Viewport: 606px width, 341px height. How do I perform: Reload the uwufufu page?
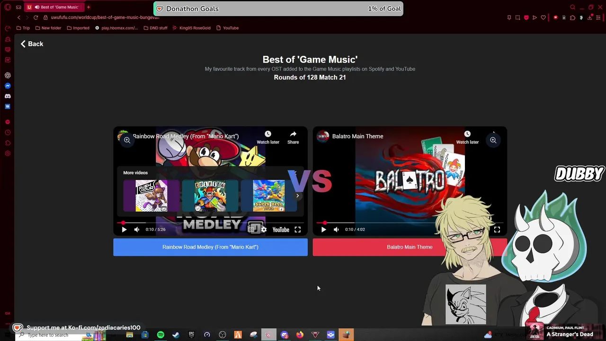click(36, 18)
